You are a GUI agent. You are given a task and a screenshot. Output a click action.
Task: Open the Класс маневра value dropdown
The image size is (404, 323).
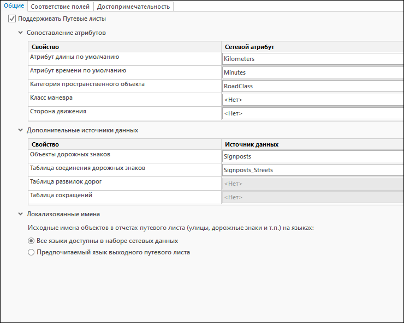point(312,100)
